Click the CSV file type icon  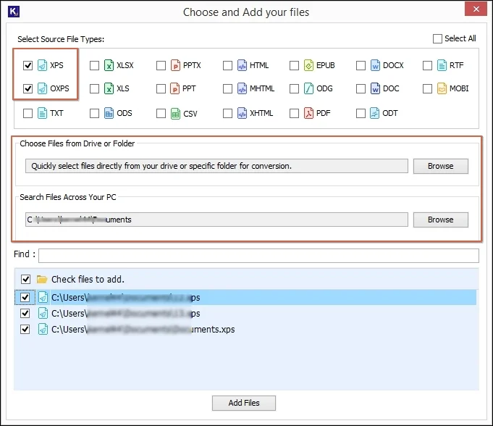point(175,113)
